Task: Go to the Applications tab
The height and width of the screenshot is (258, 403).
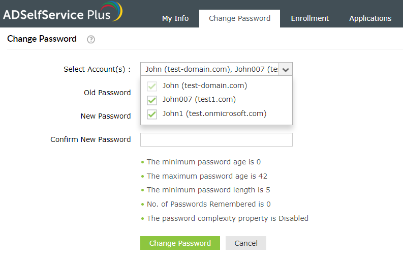Action: click(370, 18)
